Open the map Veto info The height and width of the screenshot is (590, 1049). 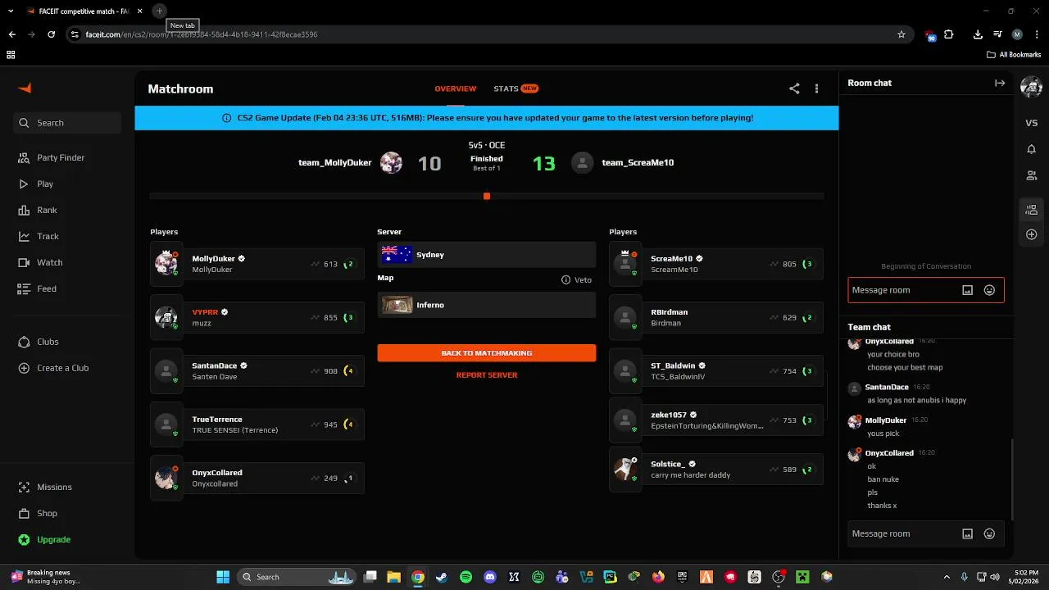(x=576, y=280)
